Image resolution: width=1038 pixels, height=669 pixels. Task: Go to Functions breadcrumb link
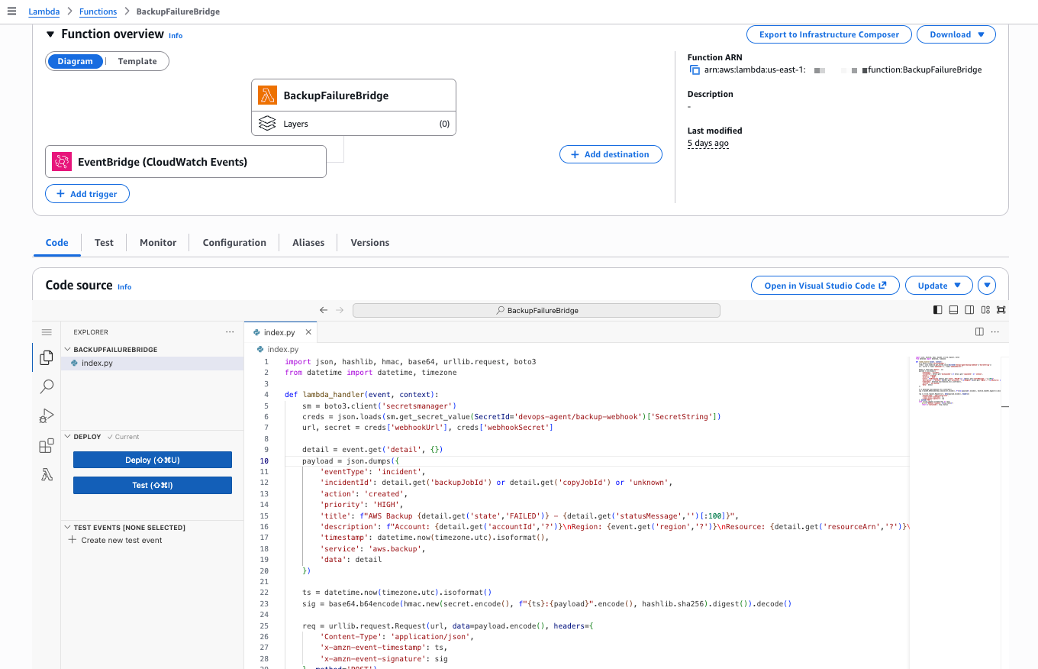[98, 11]
